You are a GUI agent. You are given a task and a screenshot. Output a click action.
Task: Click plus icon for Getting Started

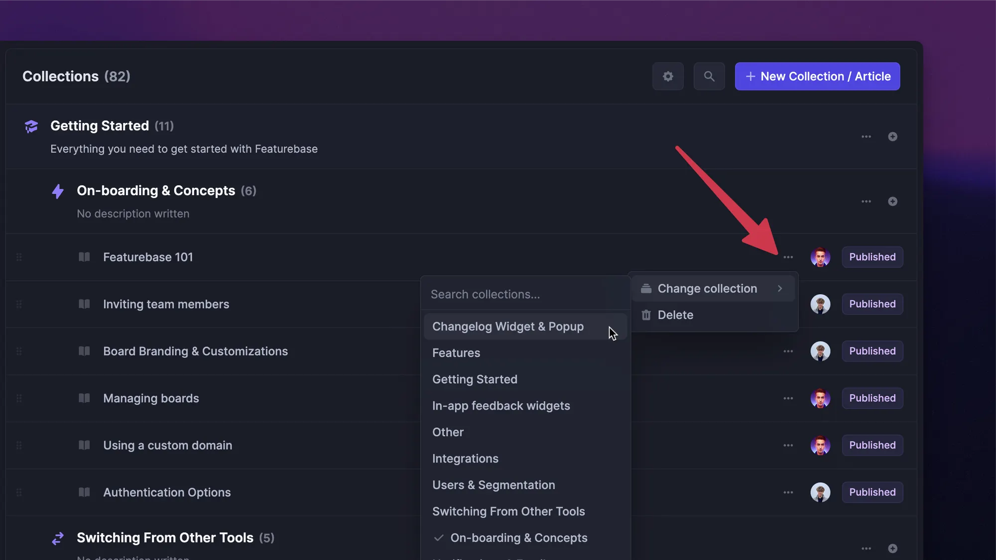click(892, 136)
